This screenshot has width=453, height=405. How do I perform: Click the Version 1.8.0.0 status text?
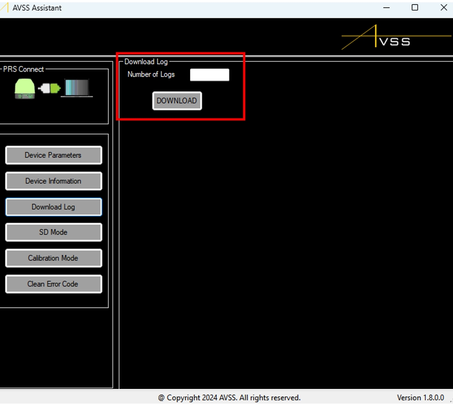(420, 398)
